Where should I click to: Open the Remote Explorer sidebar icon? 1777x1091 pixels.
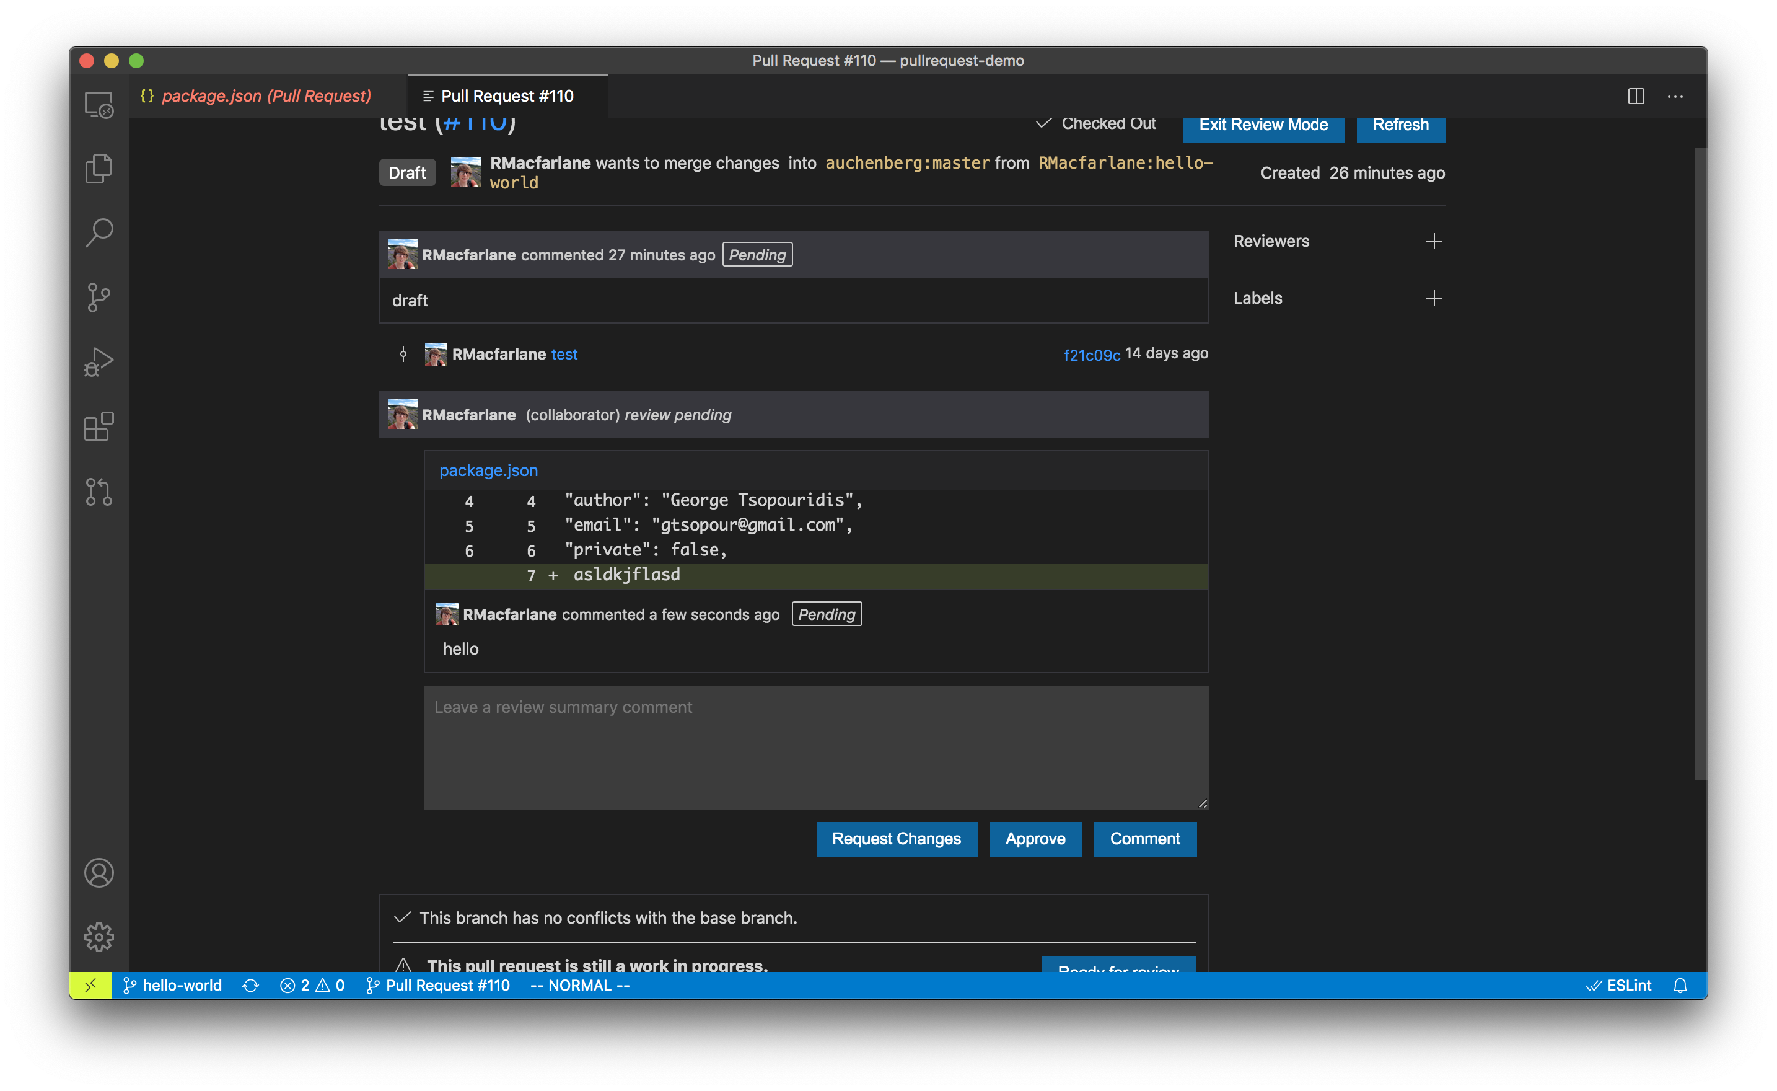(99, 105)
